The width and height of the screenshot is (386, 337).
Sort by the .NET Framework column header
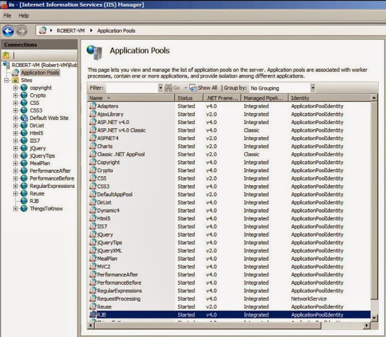click(x=223, y=98)
